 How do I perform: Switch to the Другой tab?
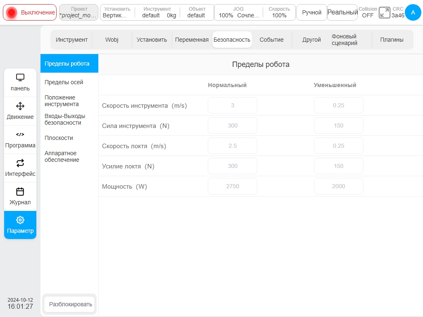tap(311, 40)
